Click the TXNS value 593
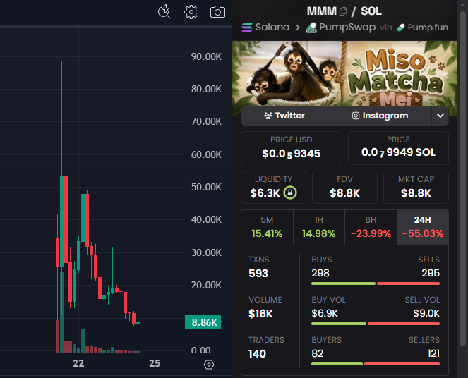The height and width of the screenshot is (378, 468). point(258,274)
